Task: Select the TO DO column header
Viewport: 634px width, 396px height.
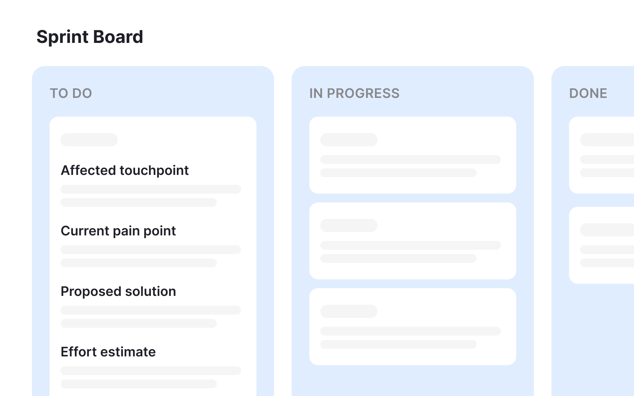Action: point(71,93)
